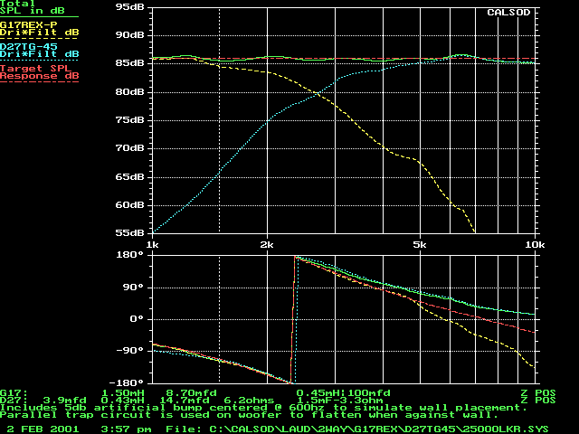The image size is (579, 434).
Task: Click the 5k frequency axis label
Action: [x=419, y=245]
